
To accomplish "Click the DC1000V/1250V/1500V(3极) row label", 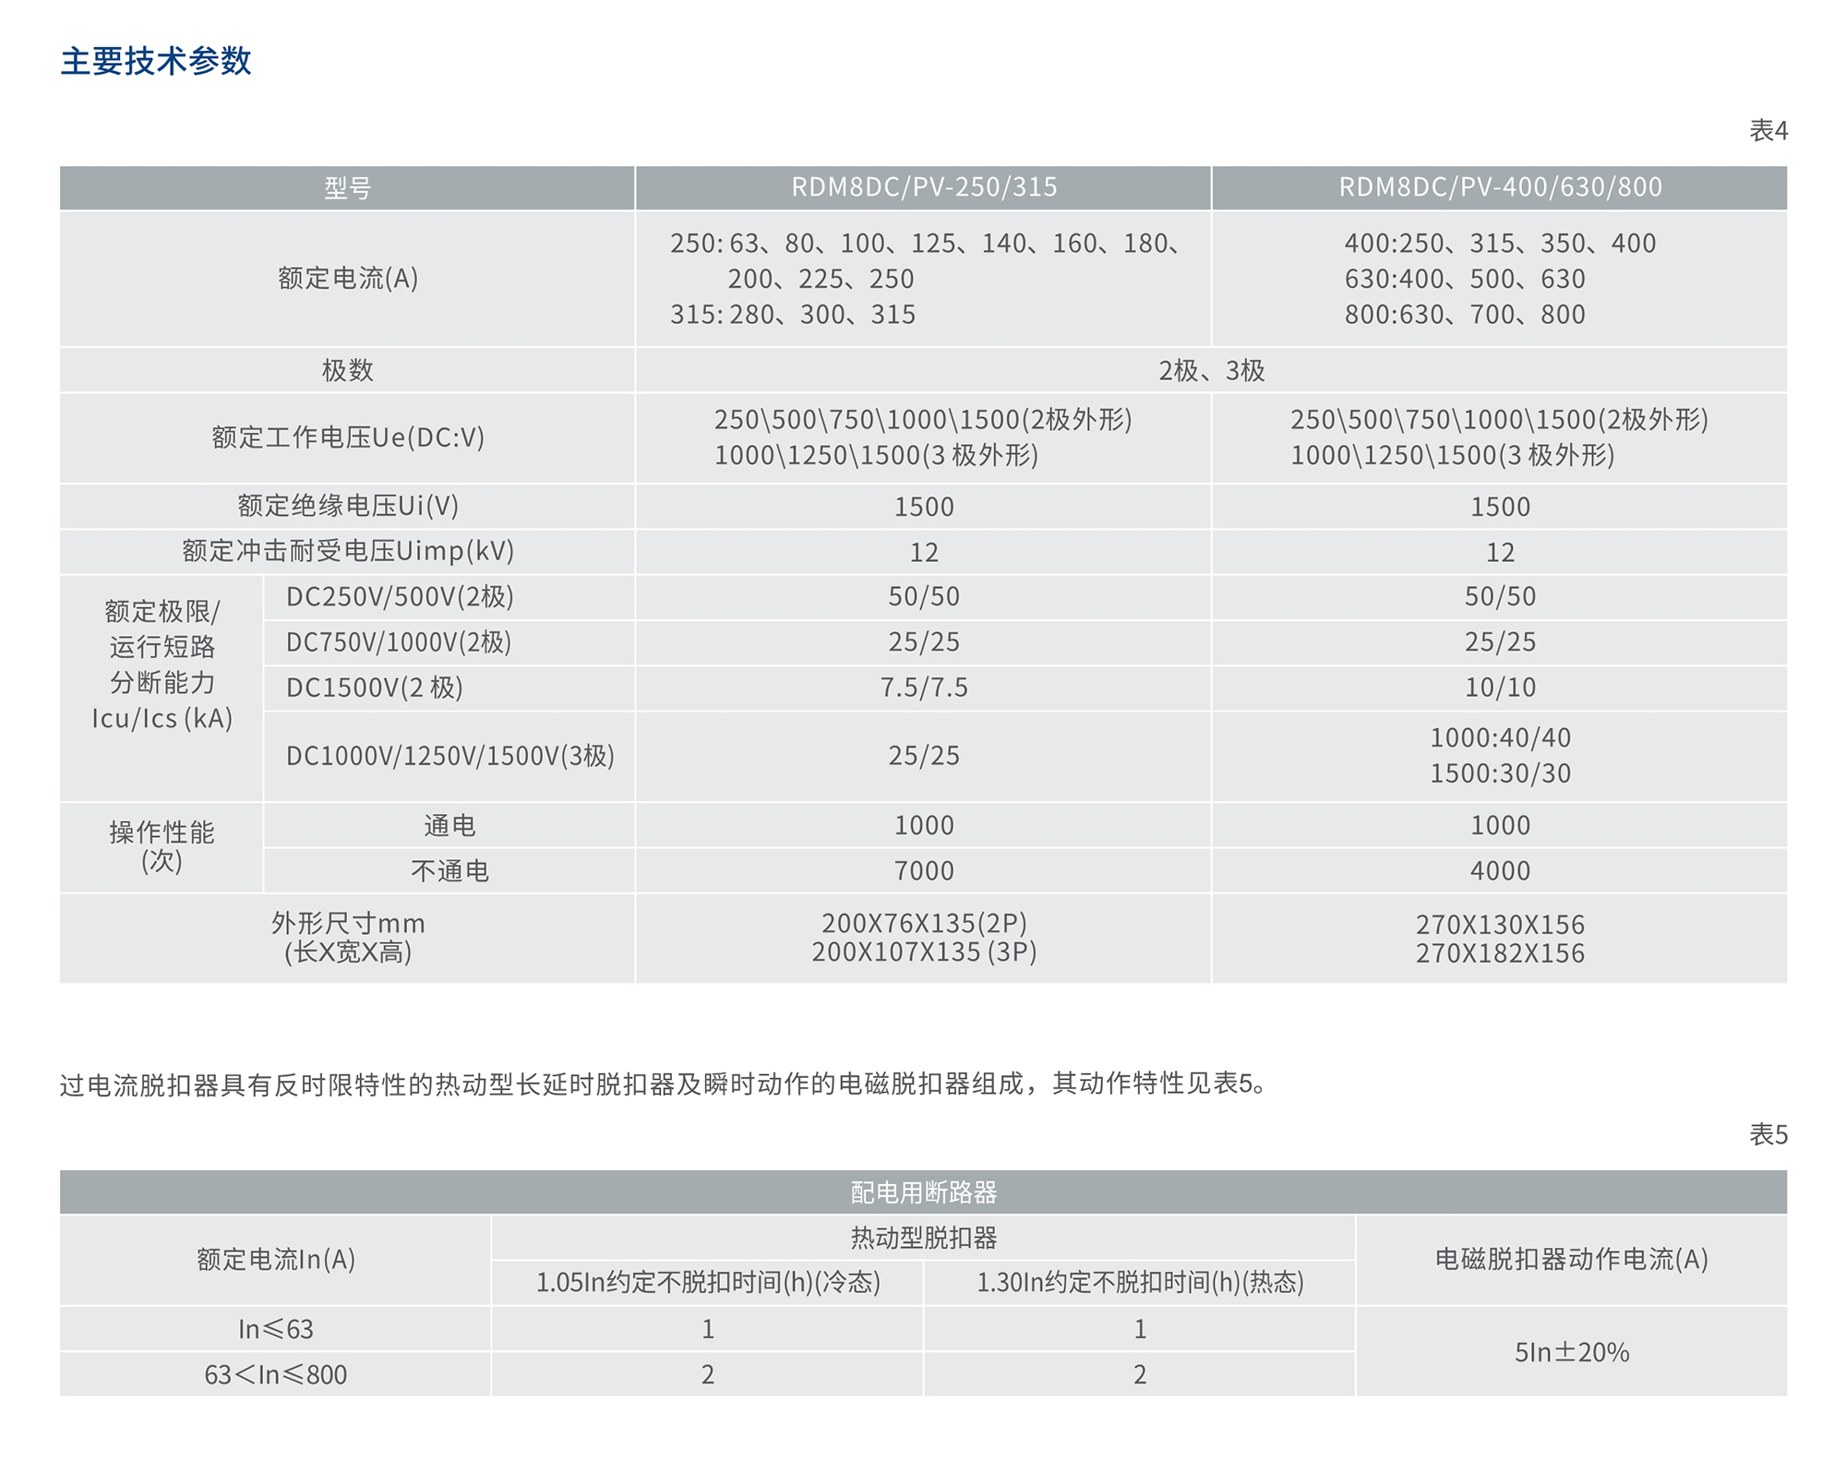I will point(450,756).
